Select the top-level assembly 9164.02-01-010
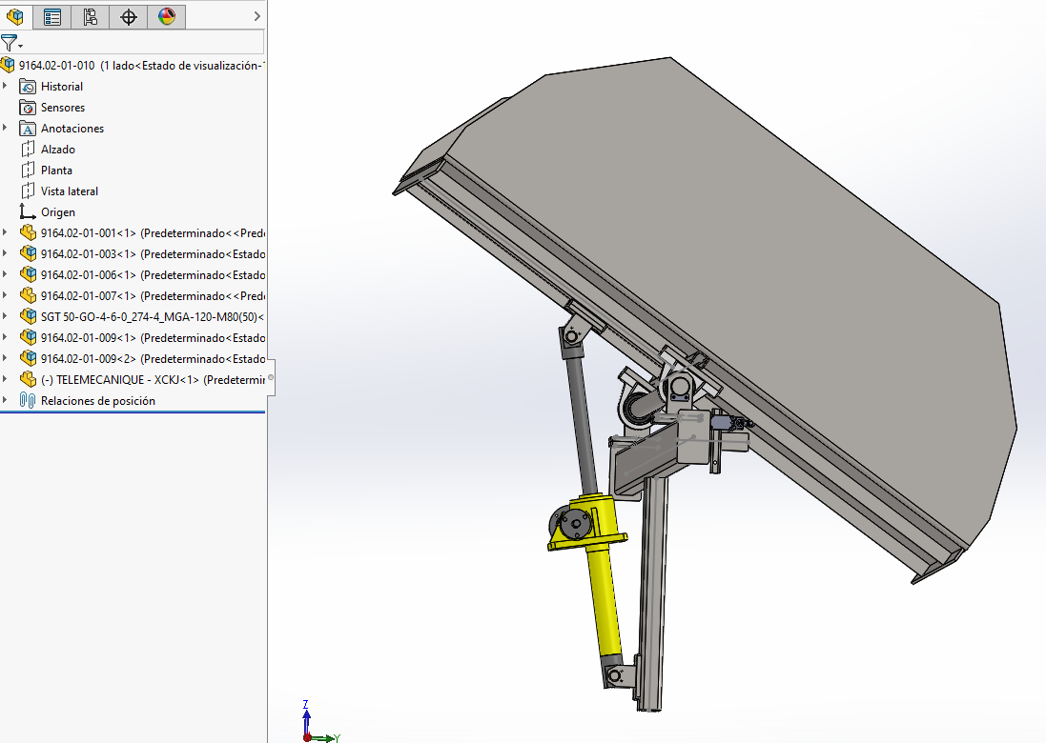The width and height of the screenshot is (1046, 743). tap(57, 66)
